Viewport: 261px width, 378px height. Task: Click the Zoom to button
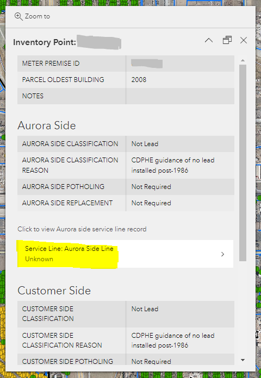(x=32, y=16)
